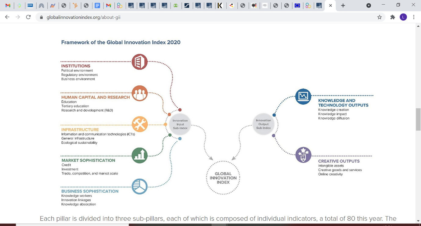The height and width of the screenshot is (226, 421).
Task: Click the Human Capital and Research people icon
Action: click(x=139, y=93)
